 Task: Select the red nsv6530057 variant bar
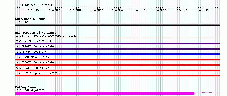(117, 65)
